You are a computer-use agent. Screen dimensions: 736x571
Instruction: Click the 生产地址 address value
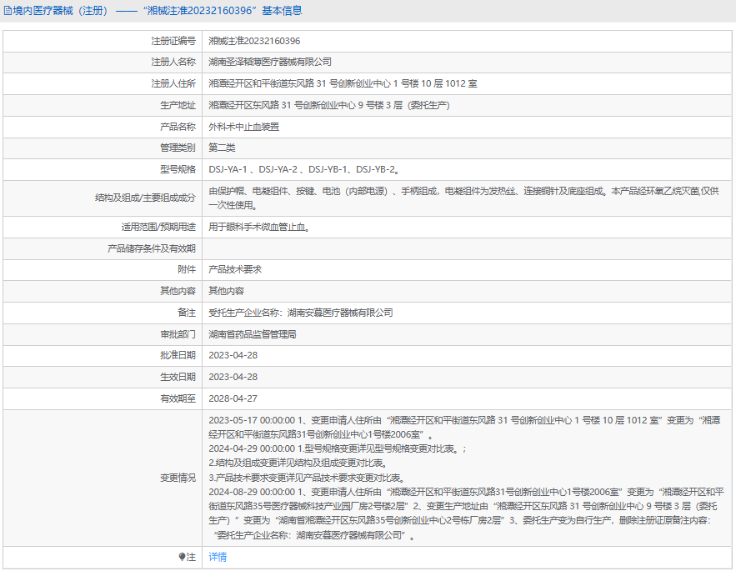(328, 105)
